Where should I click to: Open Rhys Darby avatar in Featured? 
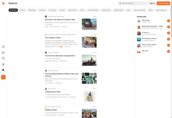tap(139, 21)
